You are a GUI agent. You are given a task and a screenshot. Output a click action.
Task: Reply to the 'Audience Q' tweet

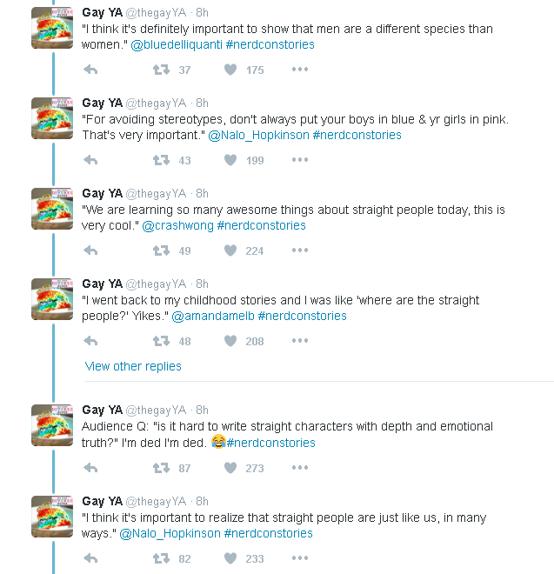coord(90,468)
